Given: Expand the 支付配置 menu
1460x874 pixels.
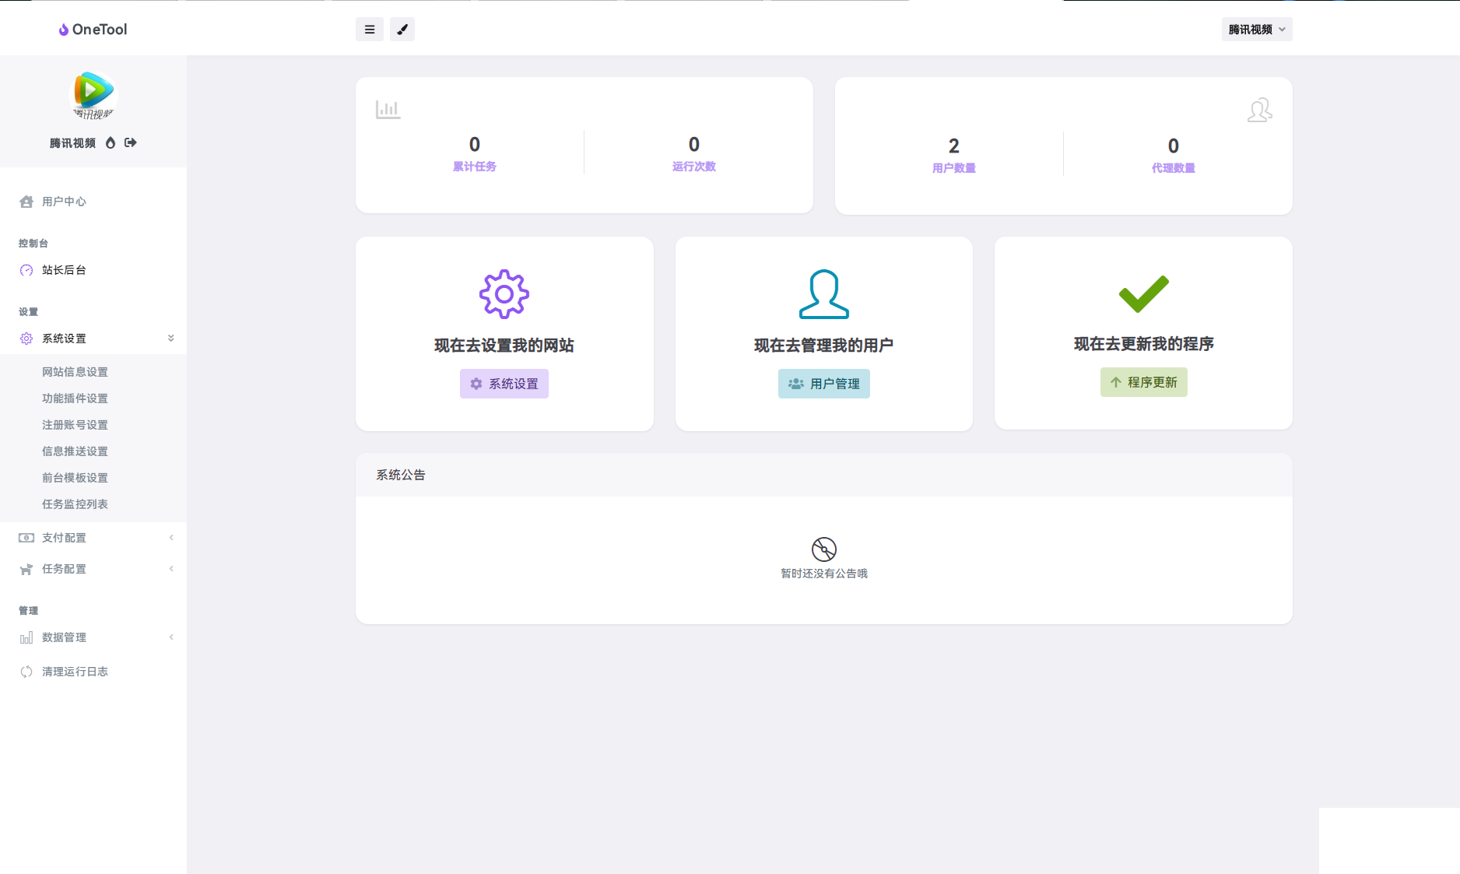Looking at the screenshot, I should pyautogui.click(x=93, y=538).
